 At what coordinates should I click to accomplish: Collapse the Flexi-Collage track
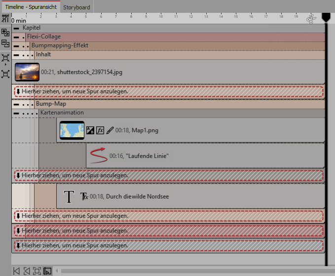[16, 37]
